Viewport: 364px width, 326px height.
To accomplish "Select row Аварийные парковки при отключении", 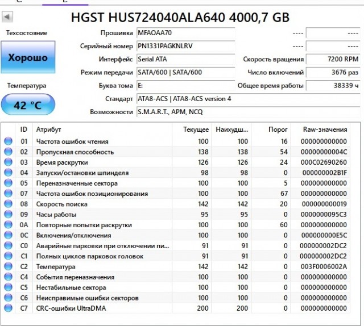I will [x=176, y=245].
